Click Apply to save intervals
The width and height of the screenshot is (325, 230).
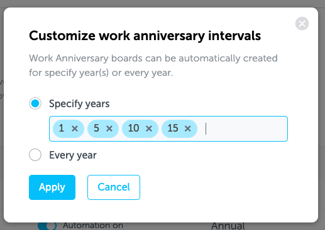coord(52,187)
